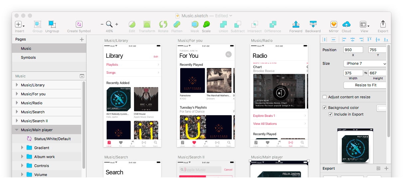This screenshot has width=403, height=178.
Task: Distribute layers vertically
Action: (x=333, y=40)
